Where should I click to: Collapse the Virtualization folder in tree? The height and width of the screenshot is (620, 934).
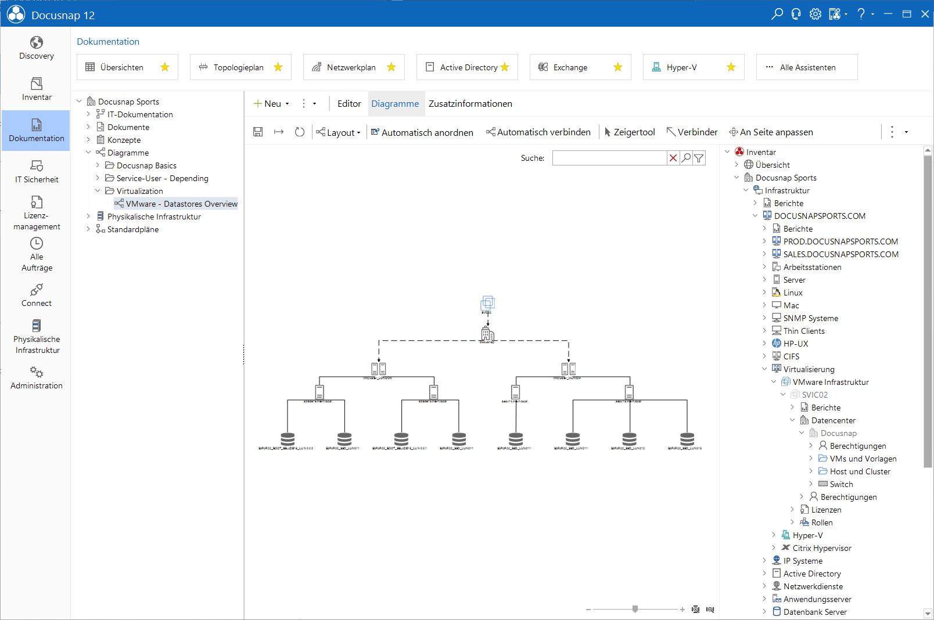coord(98,191)
